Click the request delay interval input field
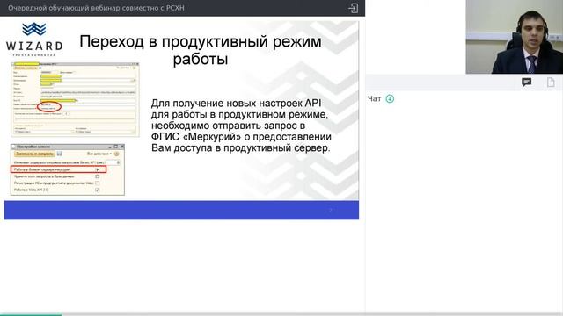The image size is (563, 316). [113, 162]
